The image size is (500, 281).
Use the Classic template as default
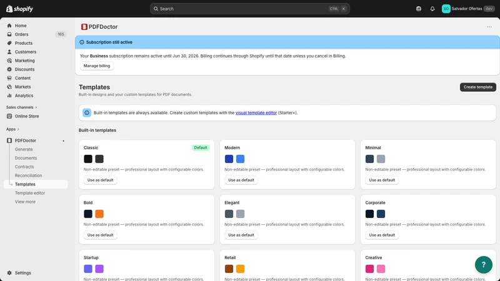(100, 180)
